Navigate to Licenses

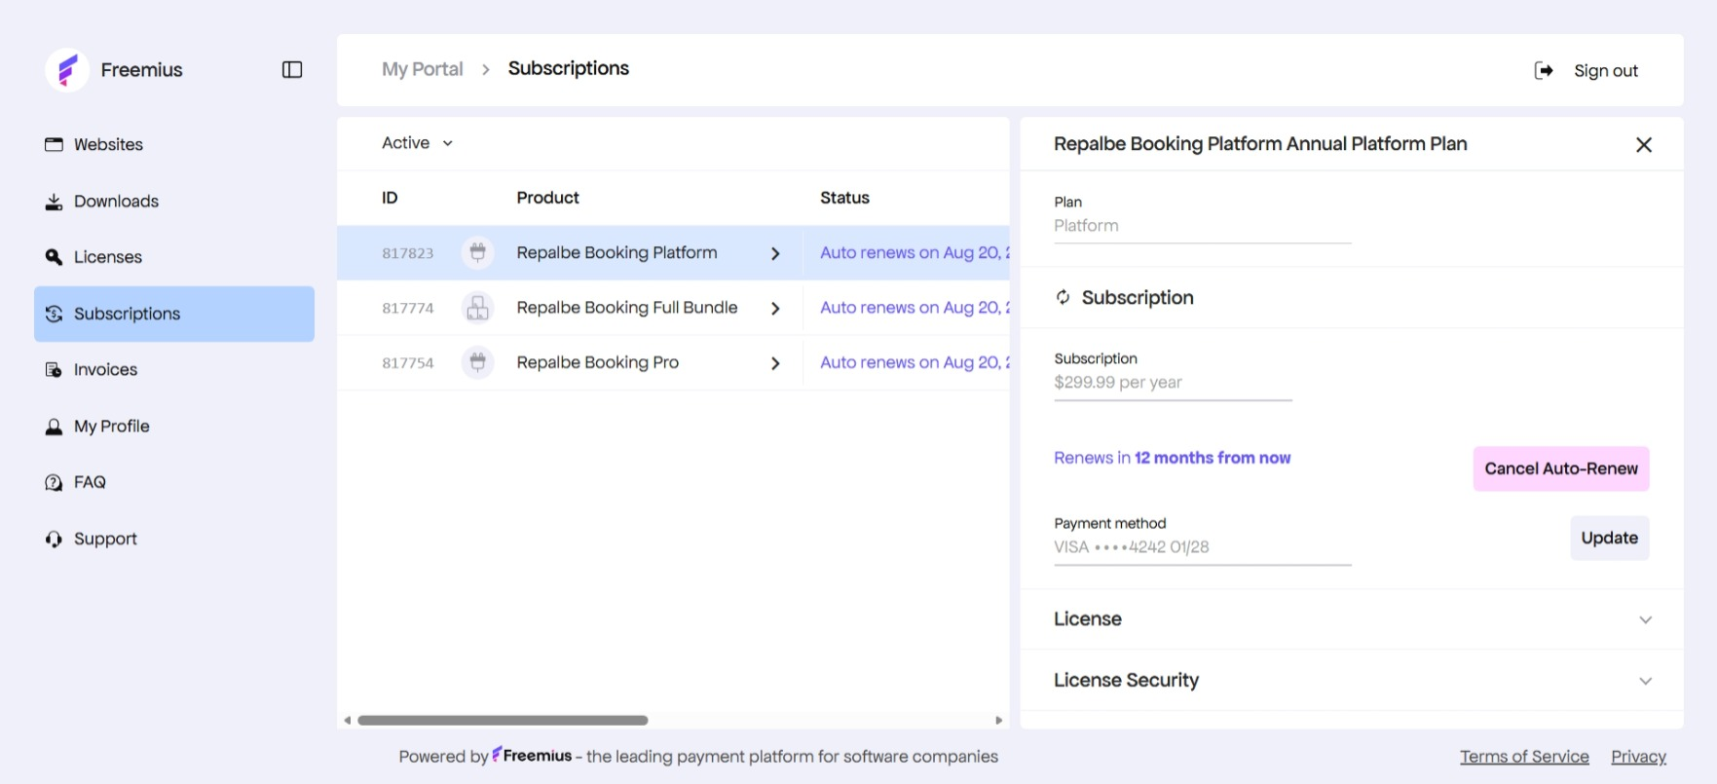click(x=174, y=257)
